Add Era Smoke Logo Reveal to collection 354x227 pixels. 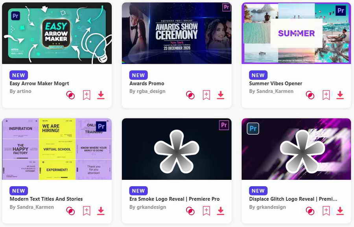coord(206,211)
